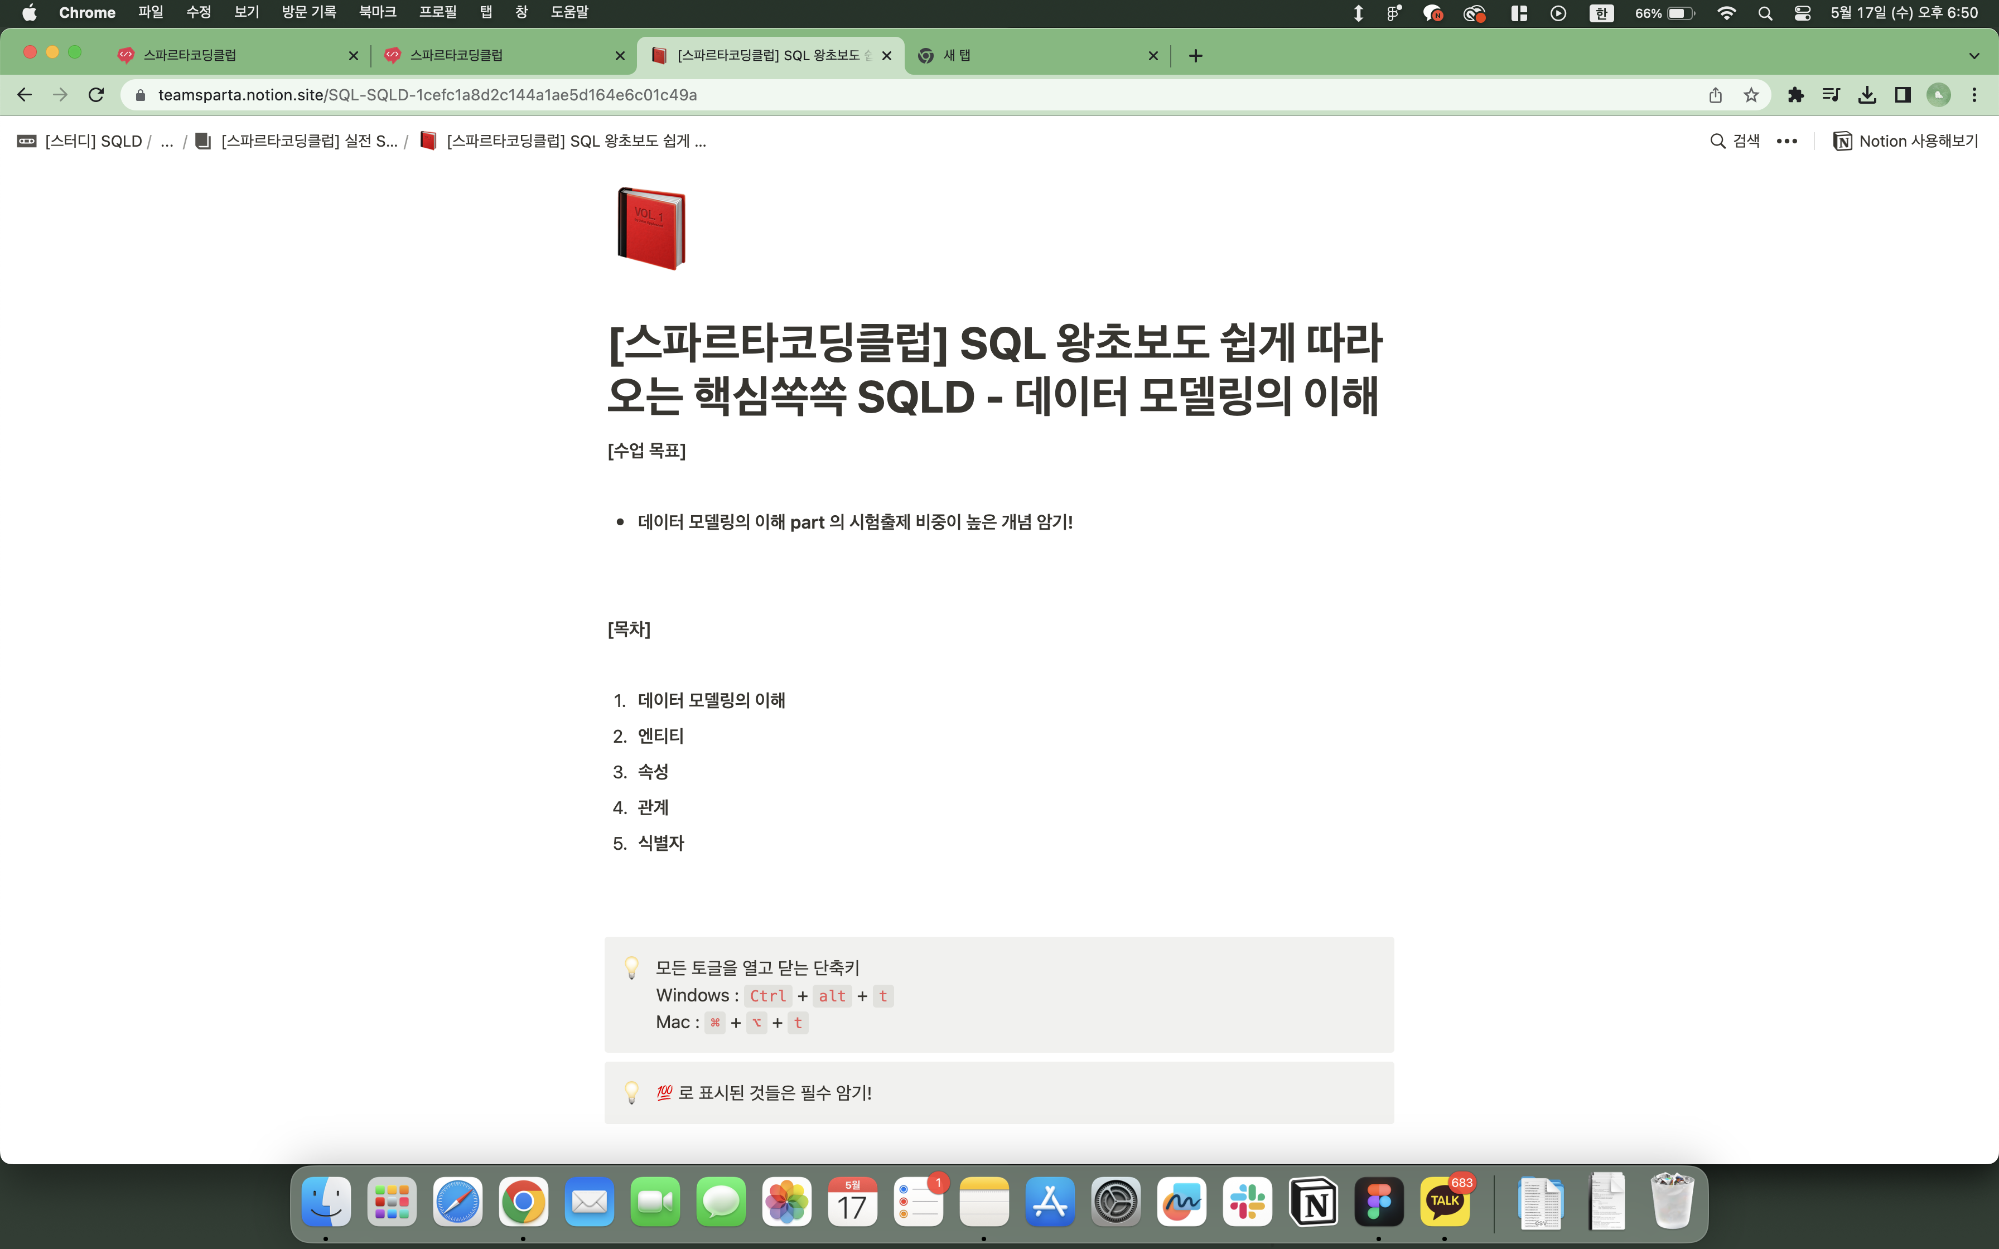Click the forward navigation arrow
The height and width of the screenshot is (1249, 1999).
click(60, 95)
